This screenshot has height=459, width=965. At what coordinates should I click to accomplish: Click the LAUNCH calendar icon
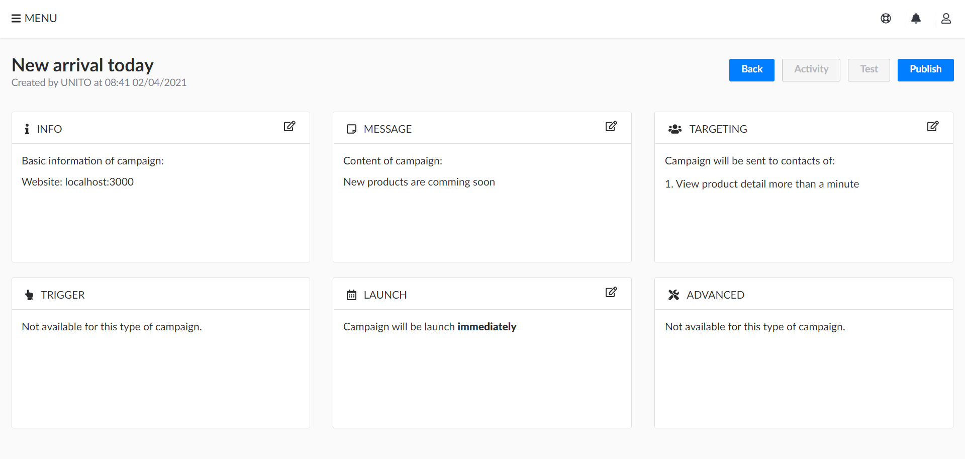coord(351,295)
